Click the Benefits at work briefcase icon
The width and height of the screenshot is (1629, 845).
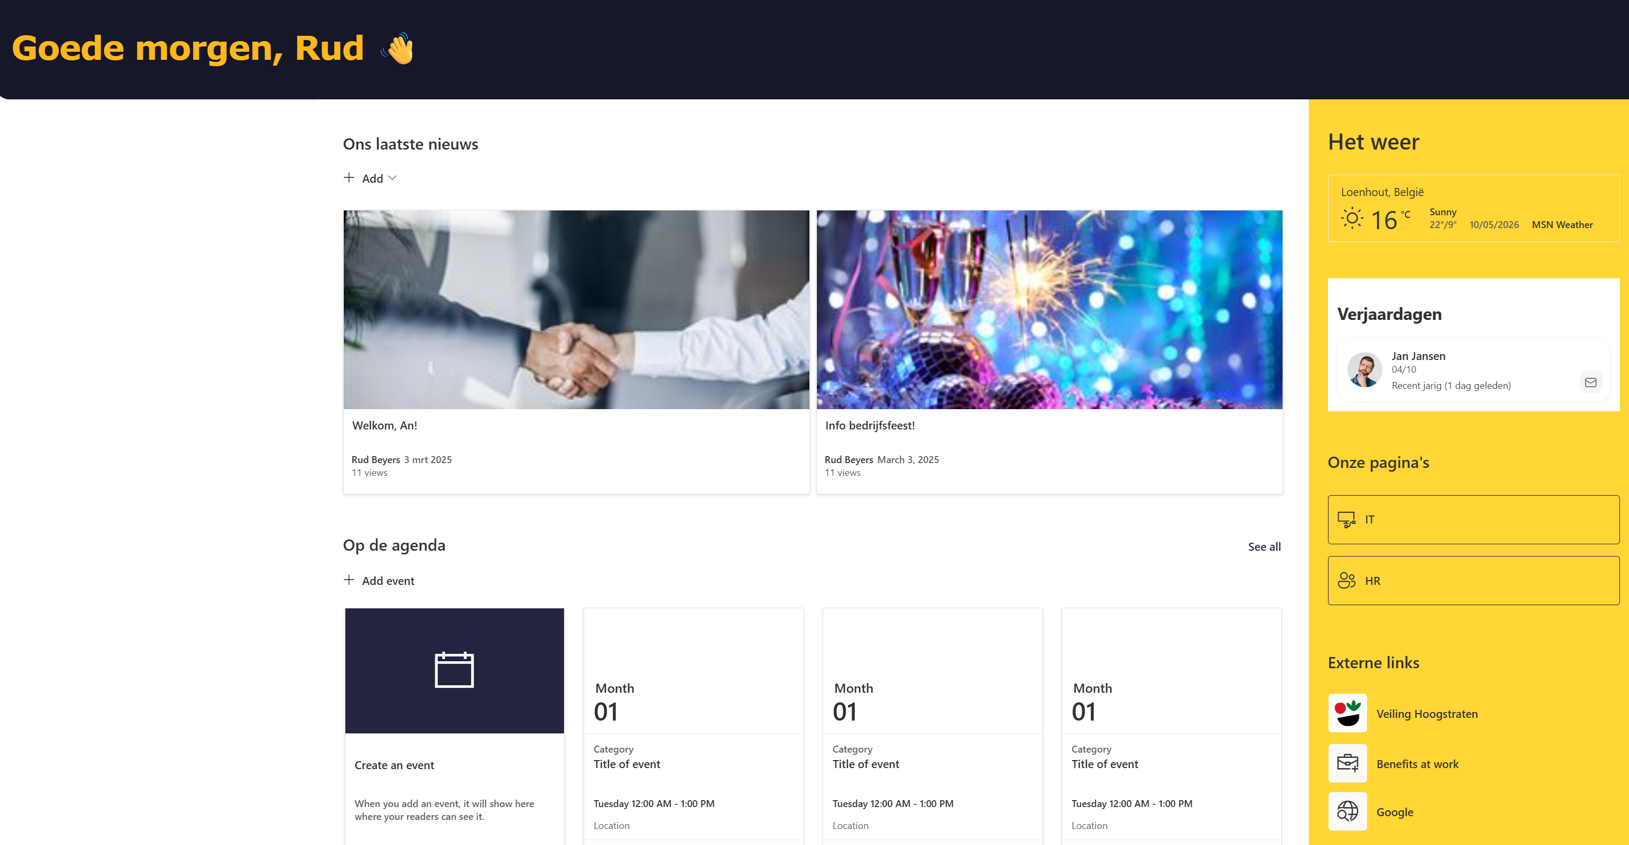(x=1348, y=763)
